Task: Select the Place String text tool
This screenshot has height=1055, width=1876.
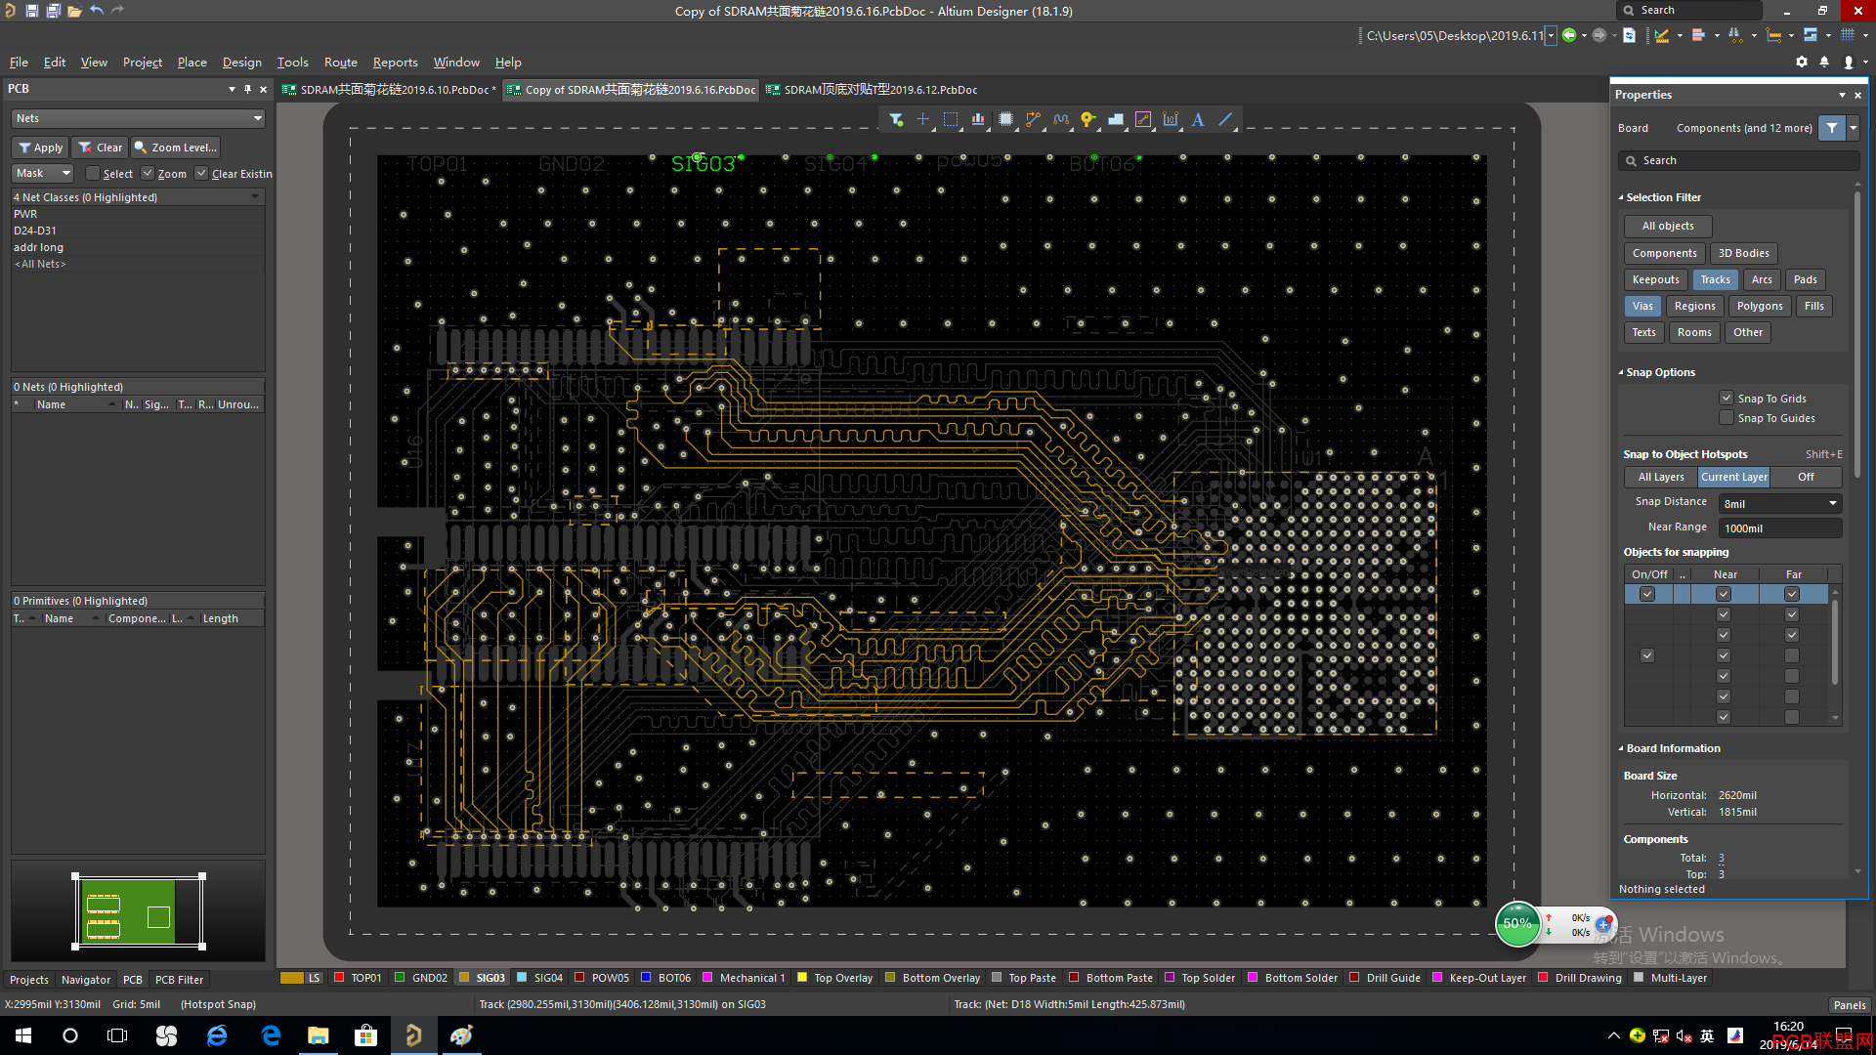Action: tap(1198, 119)
